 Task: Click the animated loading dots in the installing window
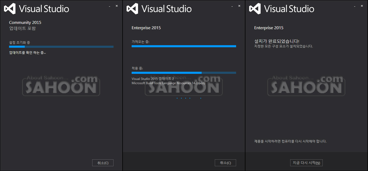pyautogui.click(x=189, y=98)
